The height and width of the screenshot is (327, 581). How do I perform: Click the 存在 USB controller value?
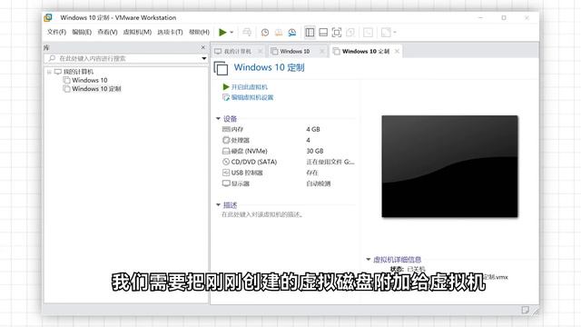pyautogui.click(x=312, y=173)
